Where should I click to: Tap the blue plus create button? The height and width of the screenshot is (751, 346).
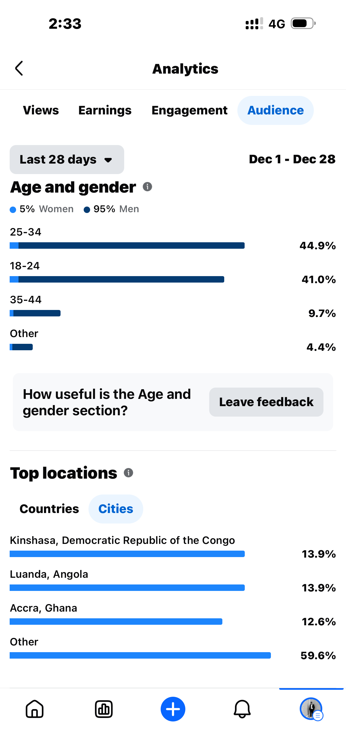click(173, 709)
